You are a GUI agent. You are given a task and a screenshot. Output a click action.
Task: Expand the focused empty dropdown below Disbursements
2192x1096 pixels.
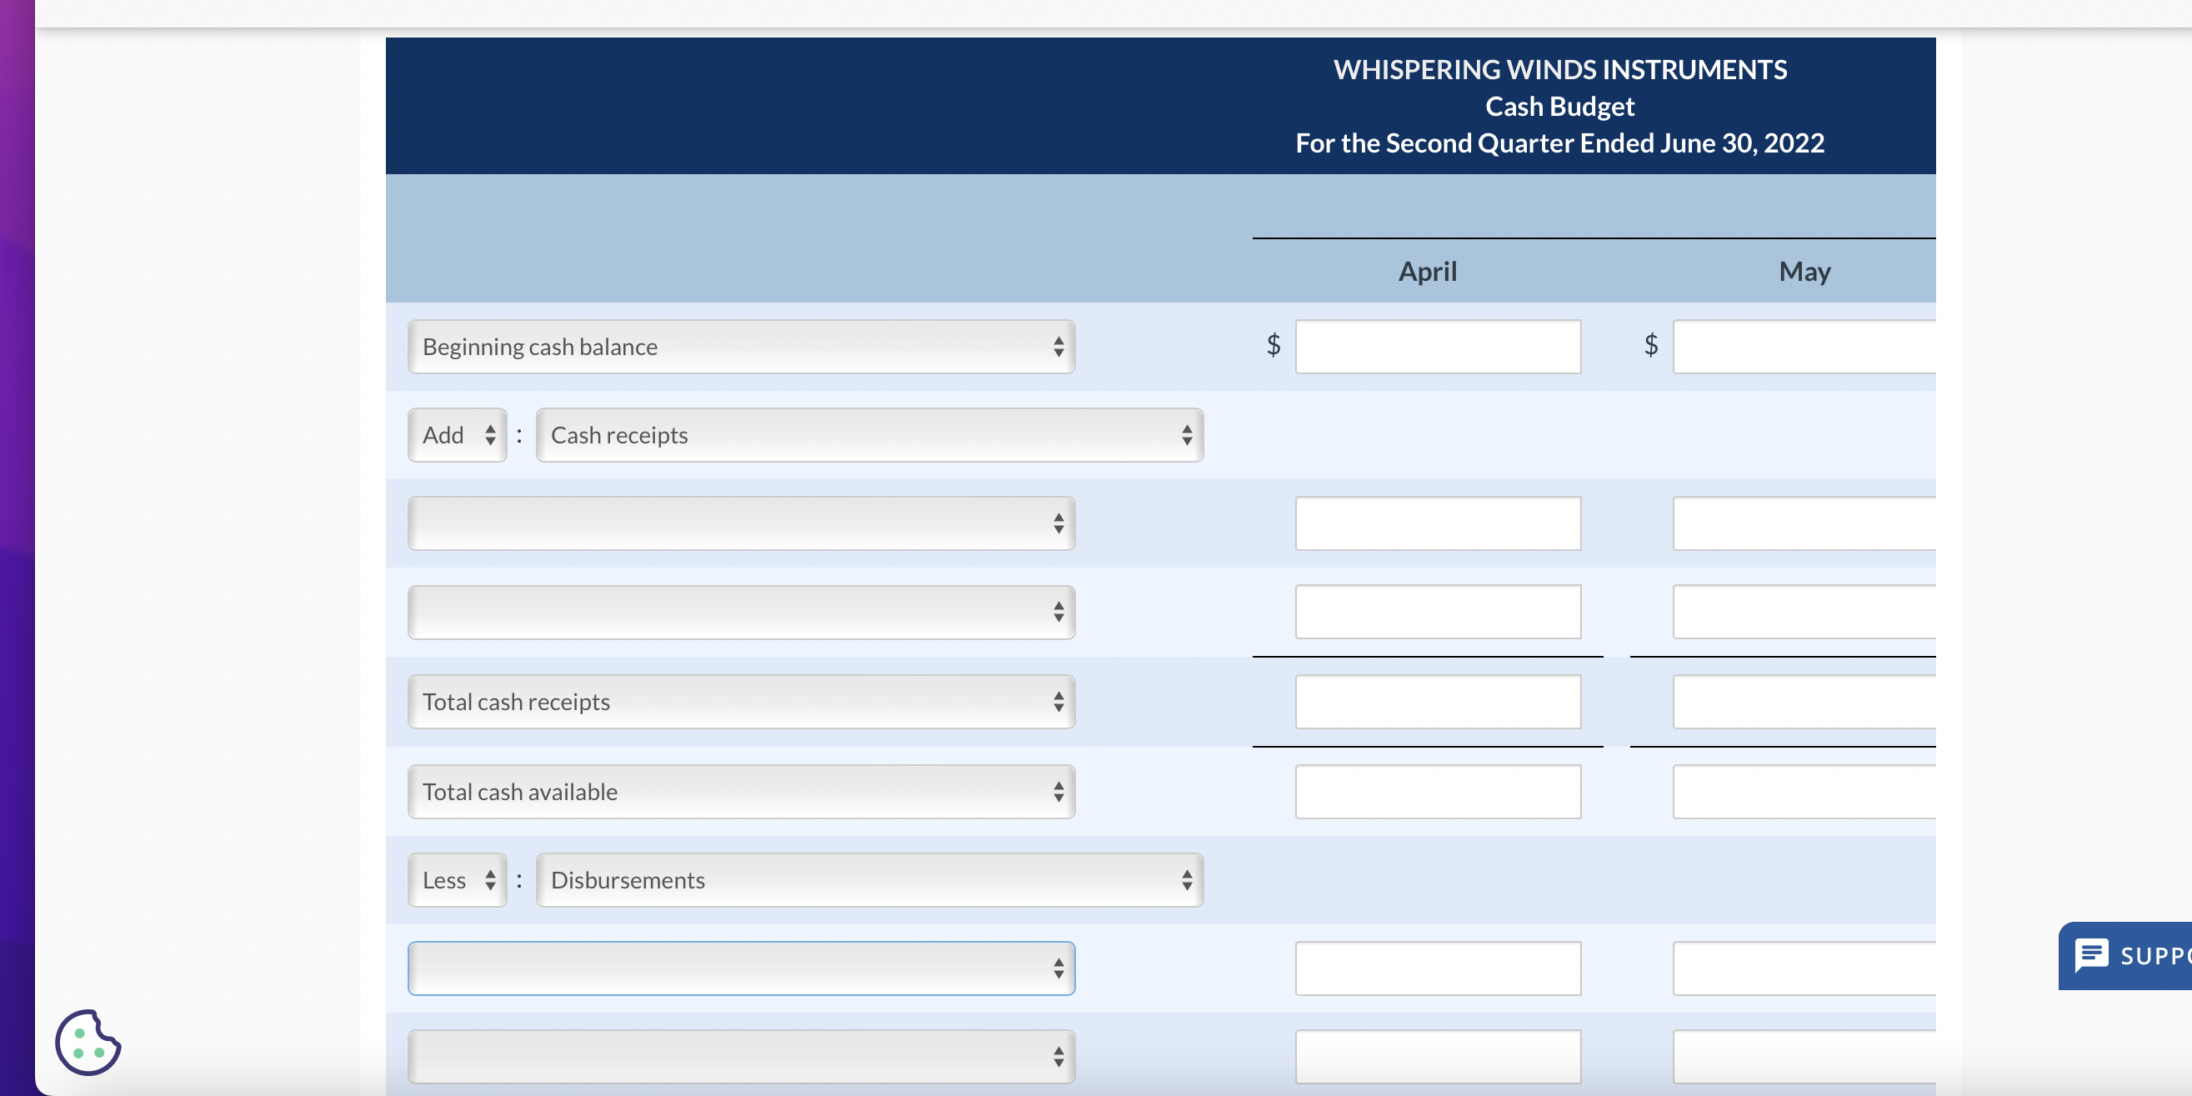pos(740,968)
